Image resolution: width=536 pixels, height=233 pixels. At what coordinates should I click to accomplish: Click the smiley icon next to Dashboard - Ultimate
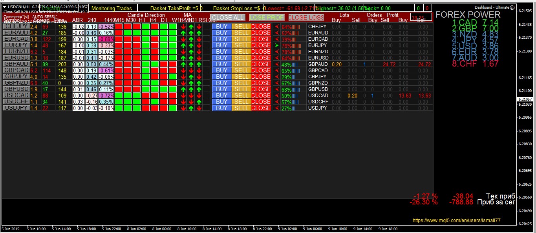(x=512, y=7)
